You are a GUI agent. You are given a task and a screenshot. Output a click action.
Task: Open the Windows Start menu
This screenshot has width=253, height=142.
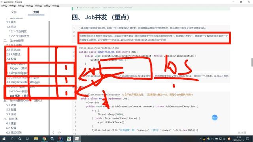coord(4,138)
